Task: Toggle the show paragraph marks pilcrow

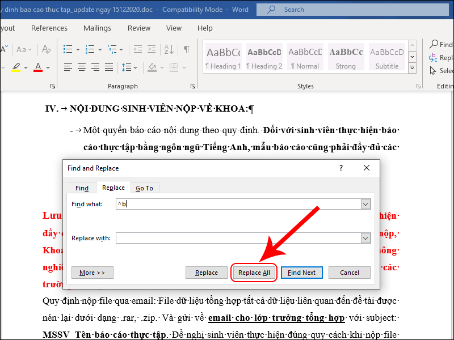Action: pyautogui.click(x=186, y=49)
